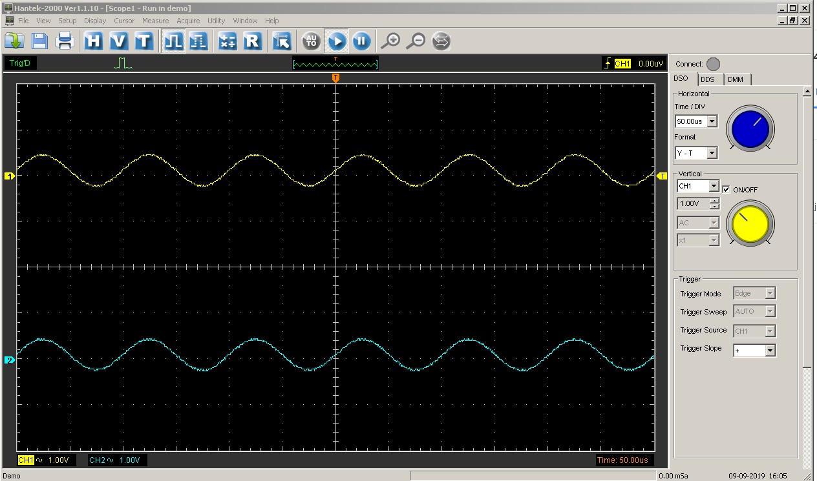
Task: Click the cursor measure pointer icon
Action: (282, 41)
